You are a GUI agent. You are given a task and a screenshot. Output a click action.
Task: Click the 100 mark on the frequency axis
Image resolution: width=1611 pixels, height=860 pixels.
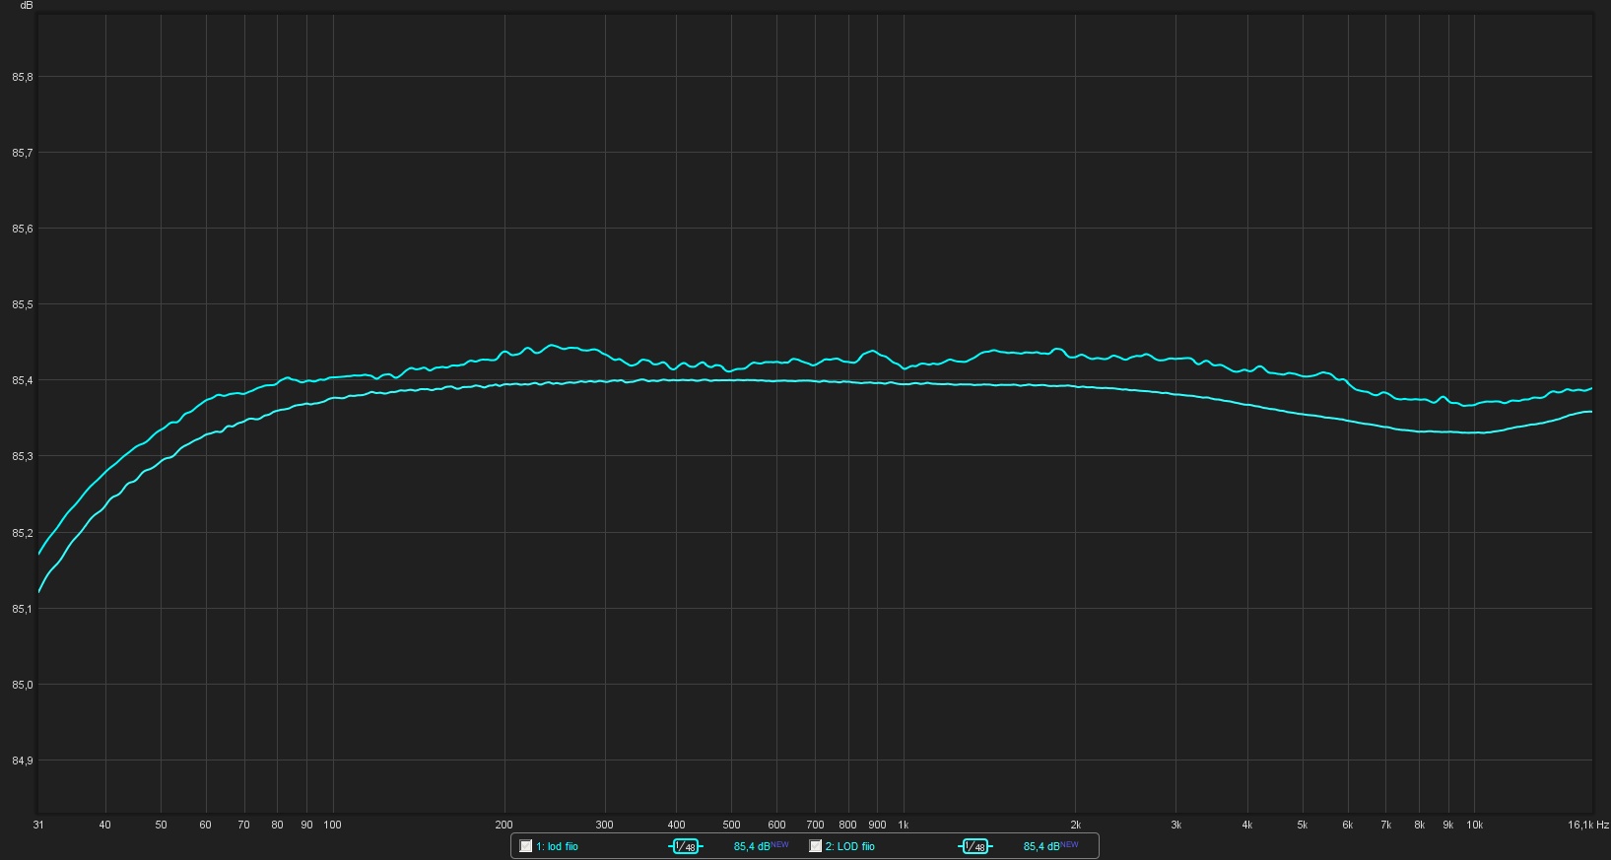pos(332,825)
